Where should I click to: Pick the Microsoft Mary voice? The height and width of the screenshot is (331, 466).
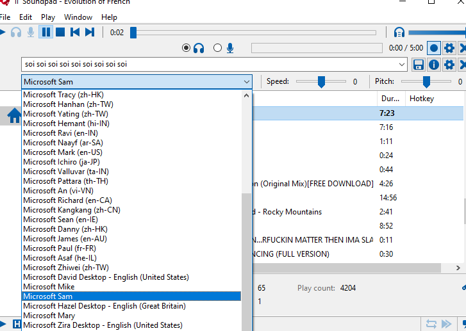(x=131, y=316)
